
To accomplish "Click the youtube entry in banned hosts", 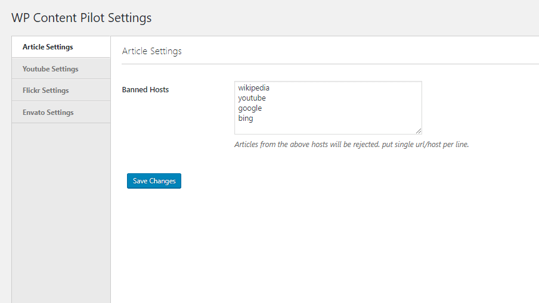I will click(x=252, y=98).
